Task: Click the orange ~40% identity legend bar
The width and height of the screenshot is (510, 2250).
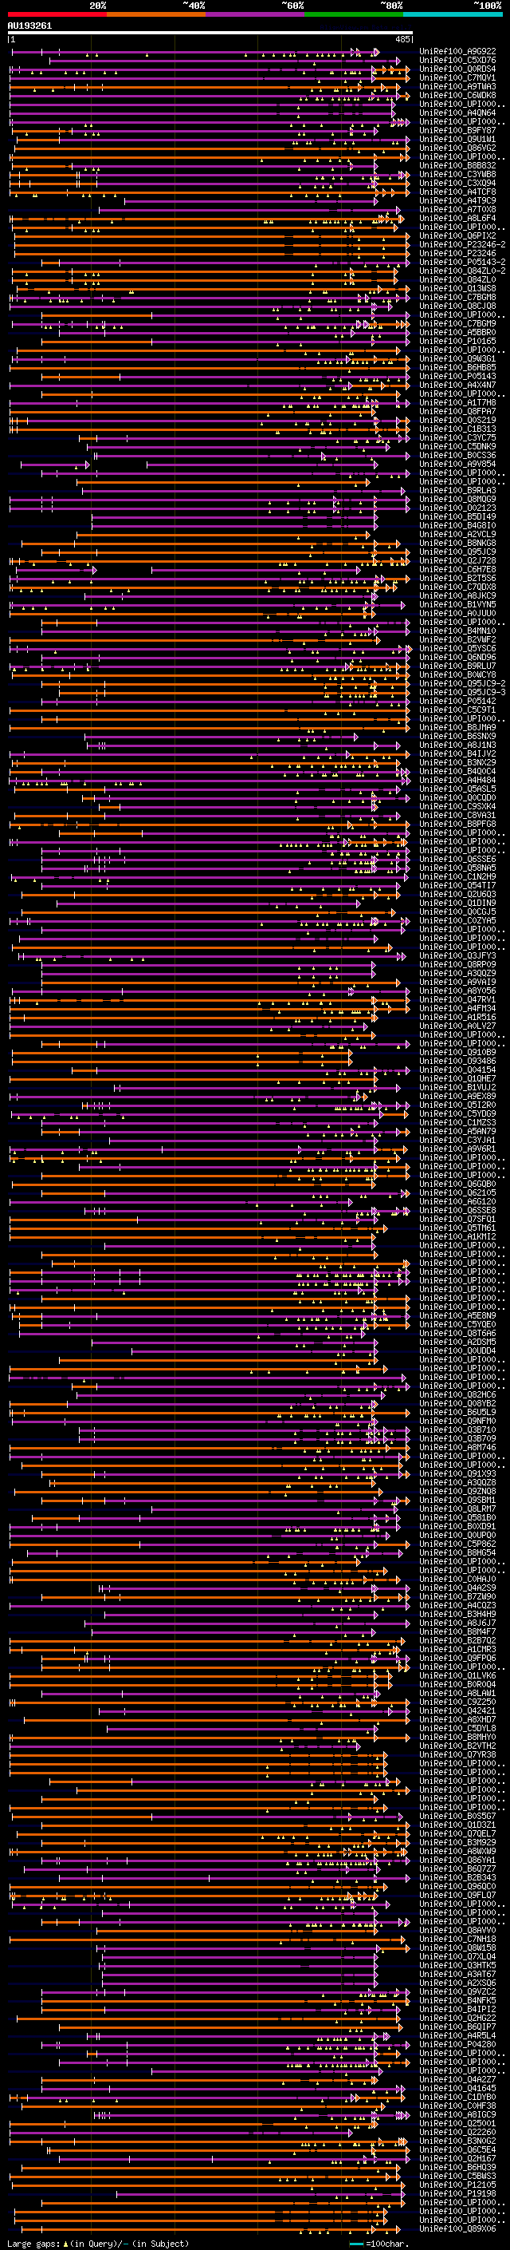Action: pos(156,14)
